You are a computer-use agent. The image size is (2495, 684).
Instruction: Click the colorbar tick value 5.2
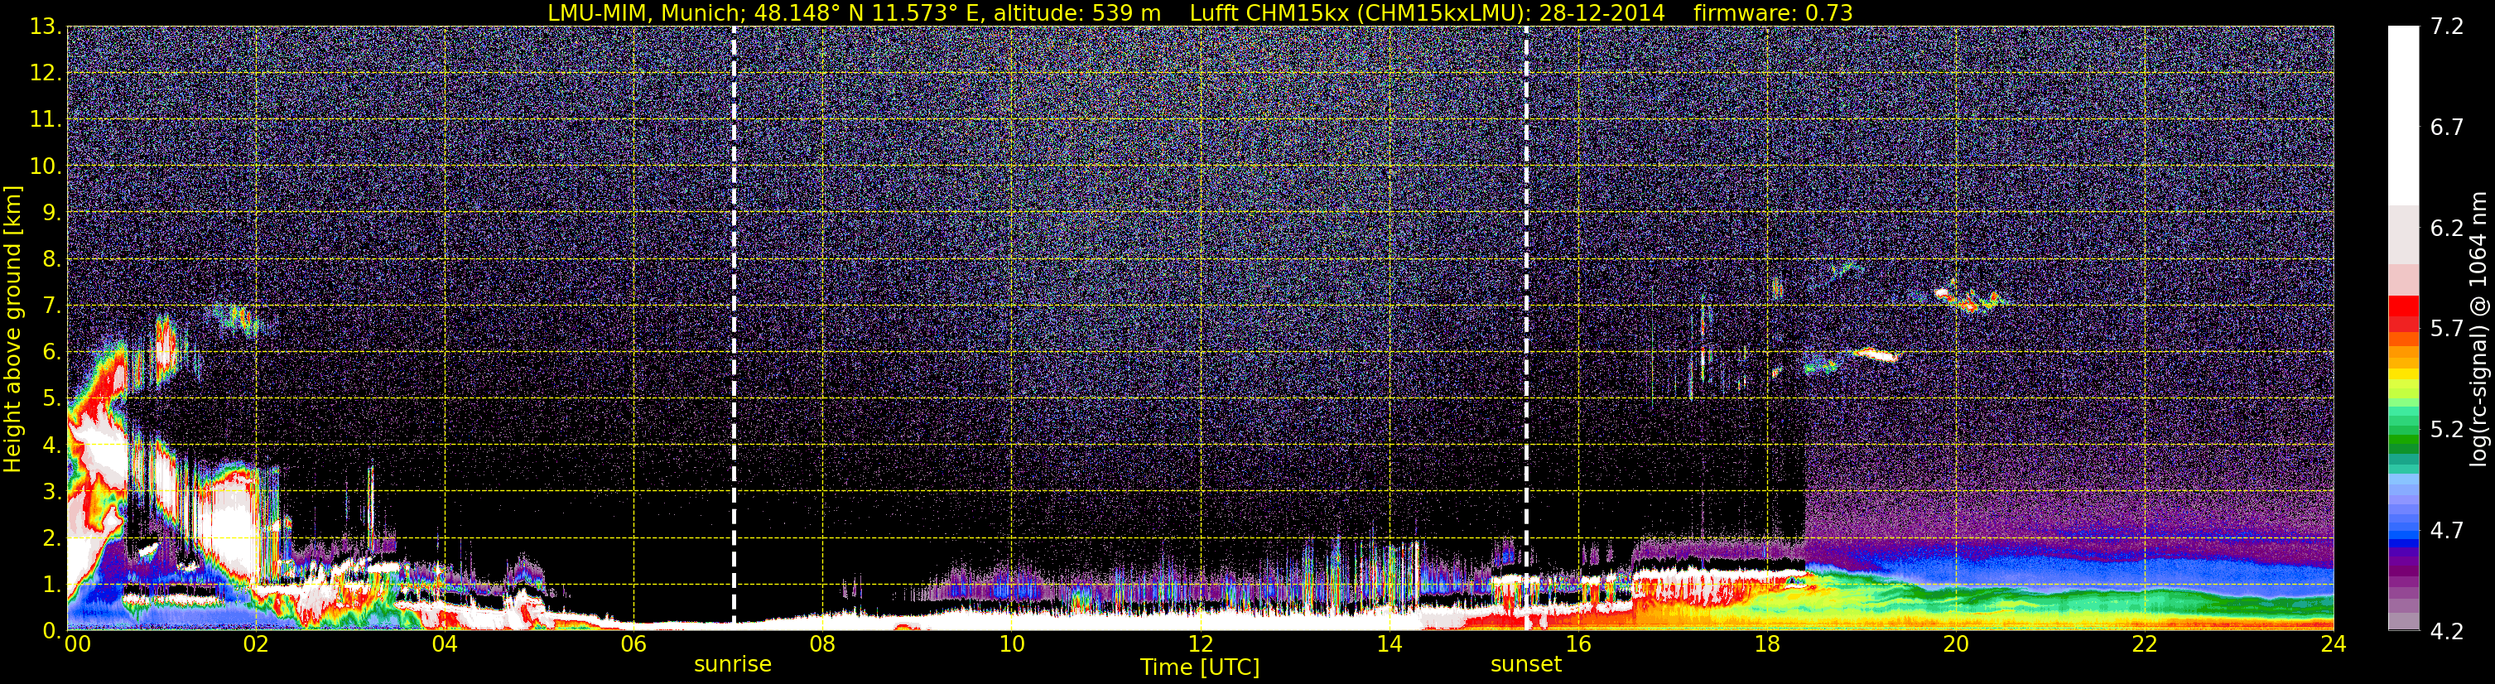pyautogui.click(x=2447, y=429)
